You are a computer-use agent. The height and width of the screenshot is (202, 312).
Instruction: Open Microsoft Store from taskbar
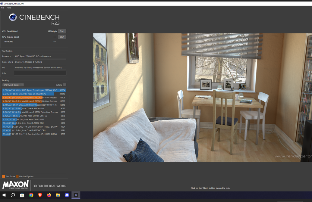point(22,195)
